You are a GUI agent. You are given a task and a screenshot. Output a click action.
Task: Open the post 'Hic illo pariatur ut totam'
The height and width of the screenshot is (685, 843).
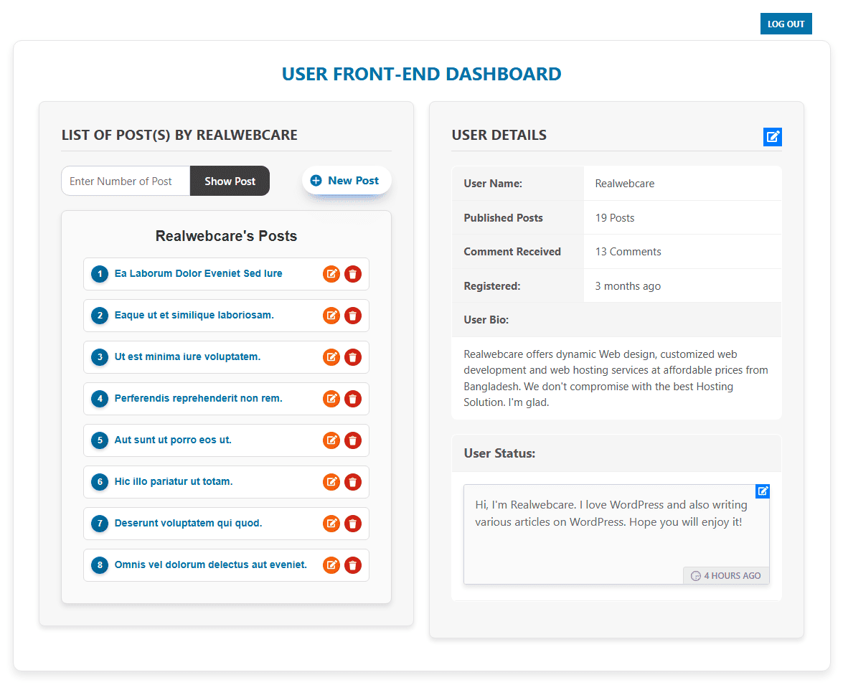coord(174,482)
